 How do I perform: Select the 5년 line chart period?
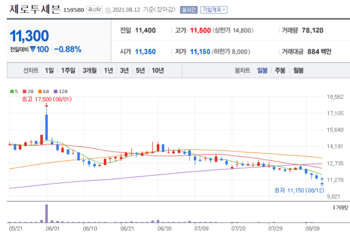[x=140, y=71]
